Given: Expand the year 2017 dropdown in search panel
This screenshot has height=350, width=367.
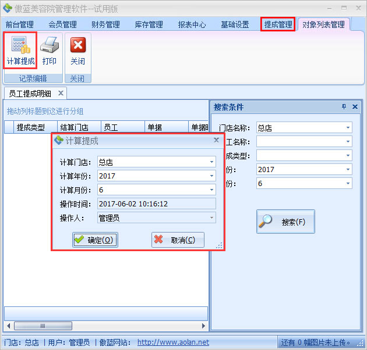Looking at the screenshot, I should coord(348,169).
